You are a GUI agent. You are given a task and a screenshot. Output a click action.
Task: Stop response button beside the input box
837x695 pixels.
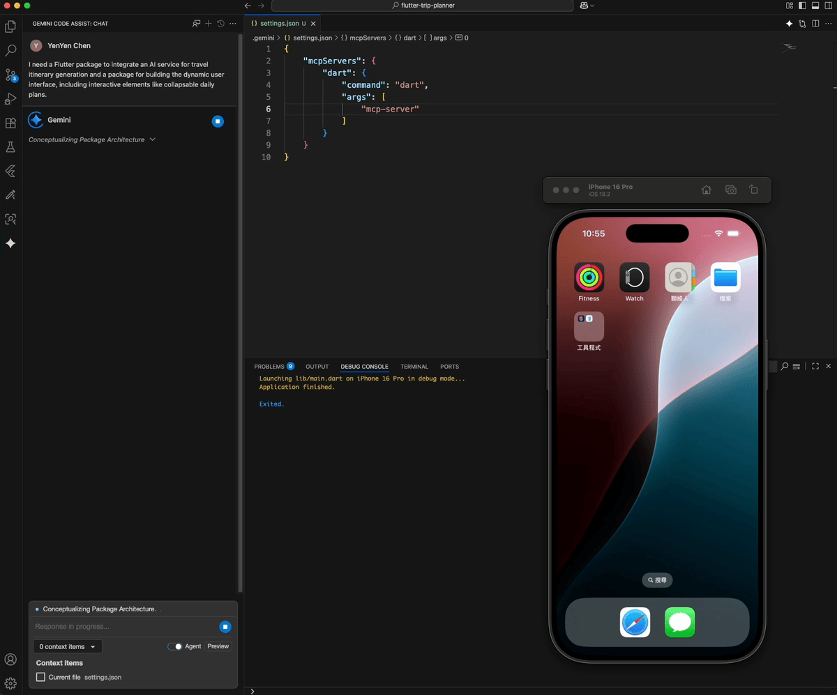[x=225, y=627]
